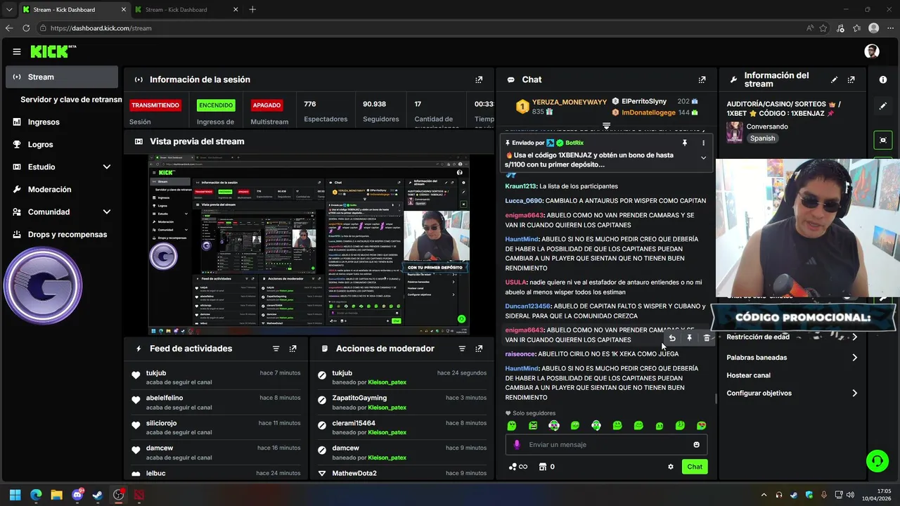Pop out the Feed de actividades panel

point(293,349)
